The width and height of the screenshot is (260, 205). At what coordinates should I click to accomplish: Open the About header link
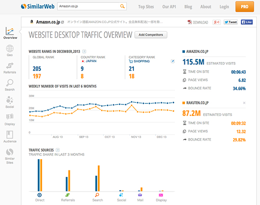click(x=206, y=7)
